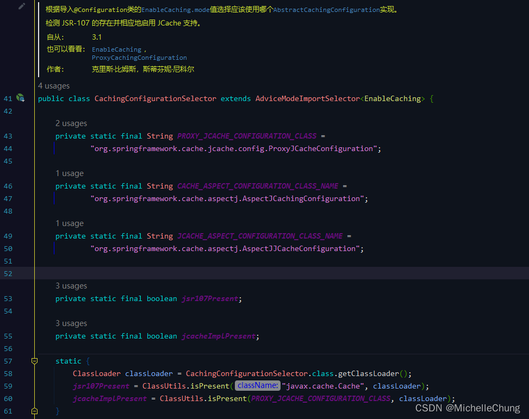
Task: Click '4 usages' above the class declaration
Action: [x=53, y=86]
